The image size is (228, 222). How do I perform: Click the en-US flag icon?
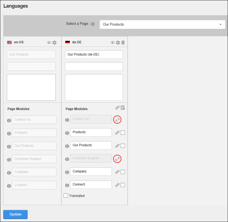coord(9,42)
